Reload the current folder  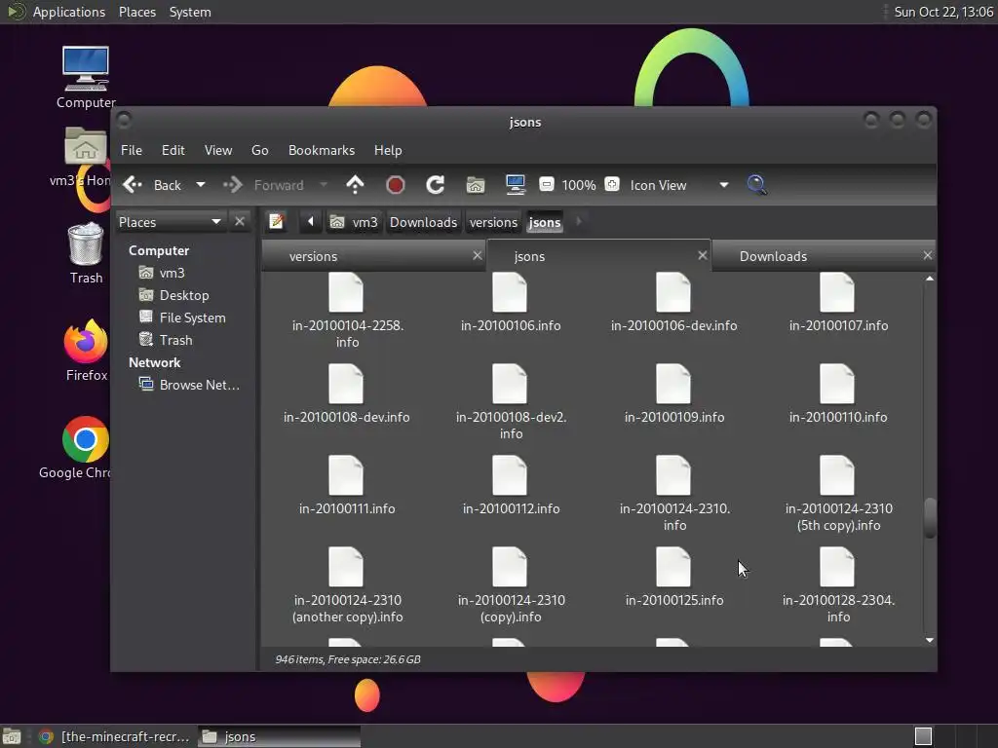click(436, 185)
